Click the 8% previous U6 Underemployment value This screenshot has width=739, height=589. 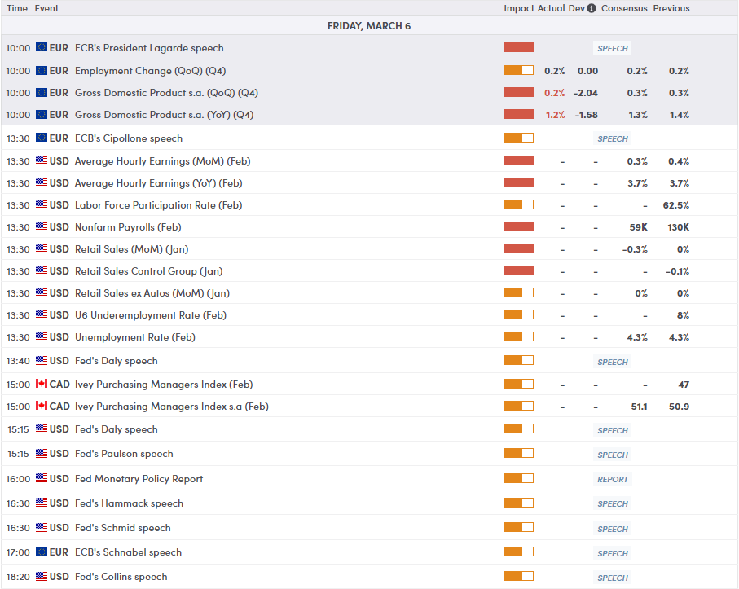click(684, 314)
